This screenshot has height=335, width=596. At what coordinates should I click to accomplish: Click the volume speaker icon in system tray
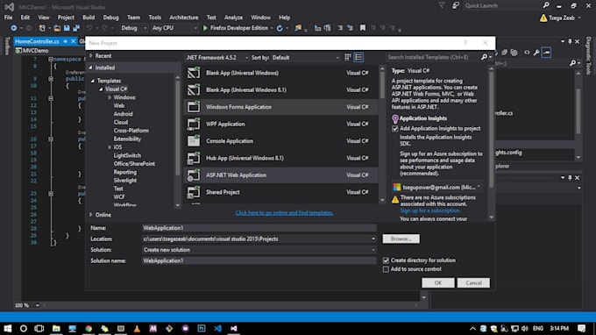tap(525, 329)
